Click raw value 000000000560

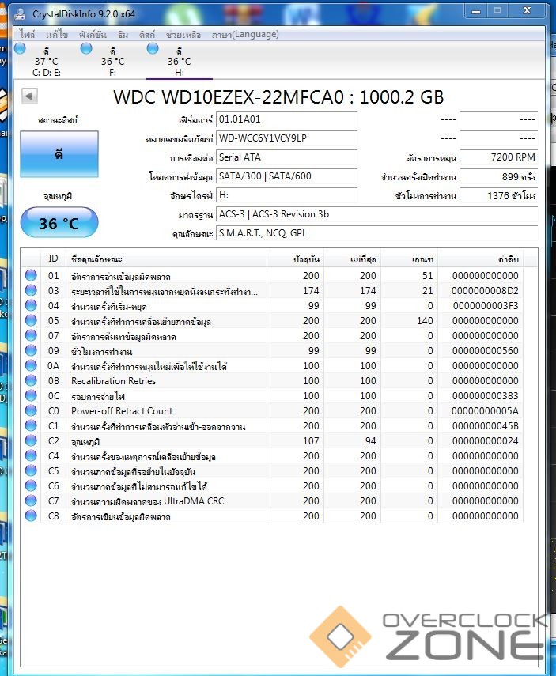pos(486,351)
